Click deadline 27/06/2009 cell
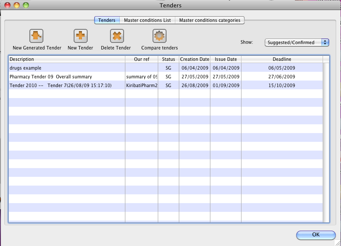341x246 pixels. (x=282, y=77)
